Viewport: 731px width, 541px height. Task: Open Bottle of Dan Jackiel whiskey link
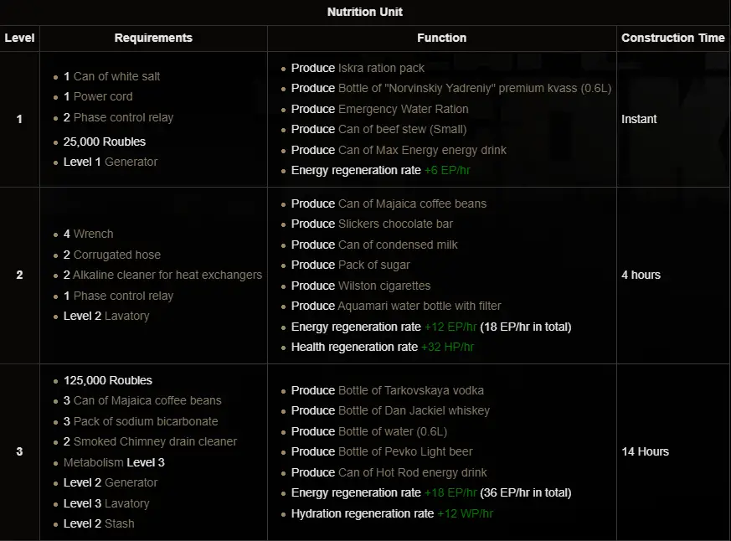(x=414, y=410)
